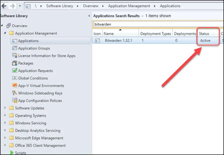
Task: Go back using the navigation arrow
Action: tap(4, 6)
